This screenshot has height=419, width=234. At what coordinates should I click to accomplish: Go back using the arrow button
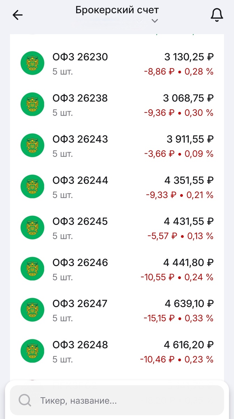17,15
